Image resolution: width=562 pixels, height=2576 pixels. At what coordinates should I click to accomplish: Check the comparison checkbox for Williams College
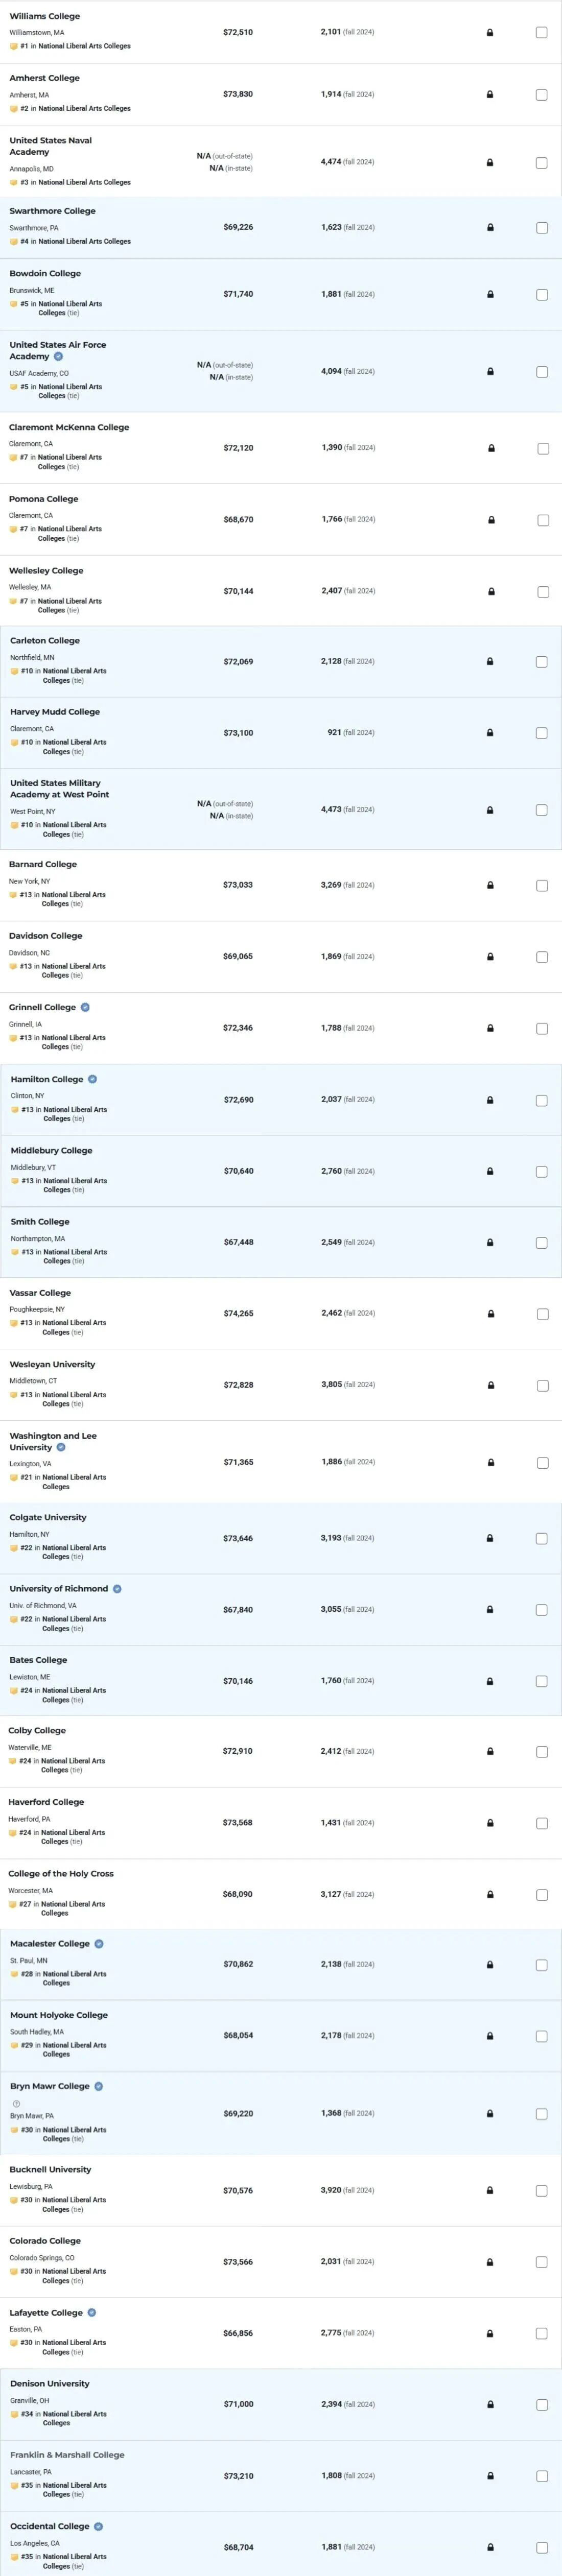click(542, 32)
